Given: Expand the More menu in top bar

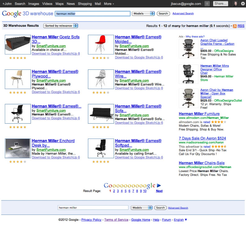Looking at the screenshot, I should click(x=109, y=4).
